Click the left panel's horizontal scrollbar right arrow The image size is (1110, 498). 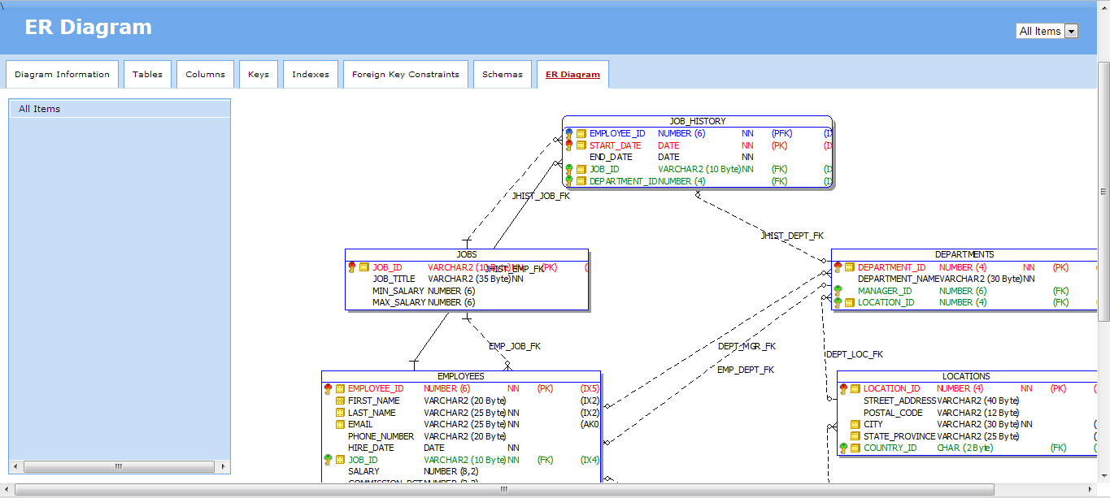tap(224, 467)
